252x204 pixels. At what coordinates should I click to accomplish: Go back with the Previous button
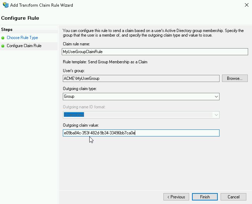coord(176,197)
